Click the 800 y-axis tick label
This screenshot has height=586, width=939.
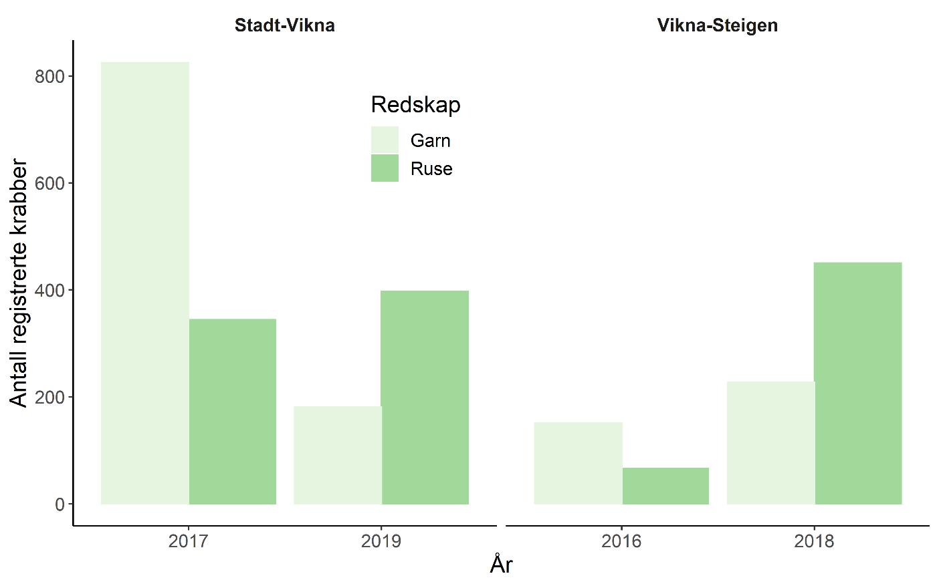coord(49,76)
